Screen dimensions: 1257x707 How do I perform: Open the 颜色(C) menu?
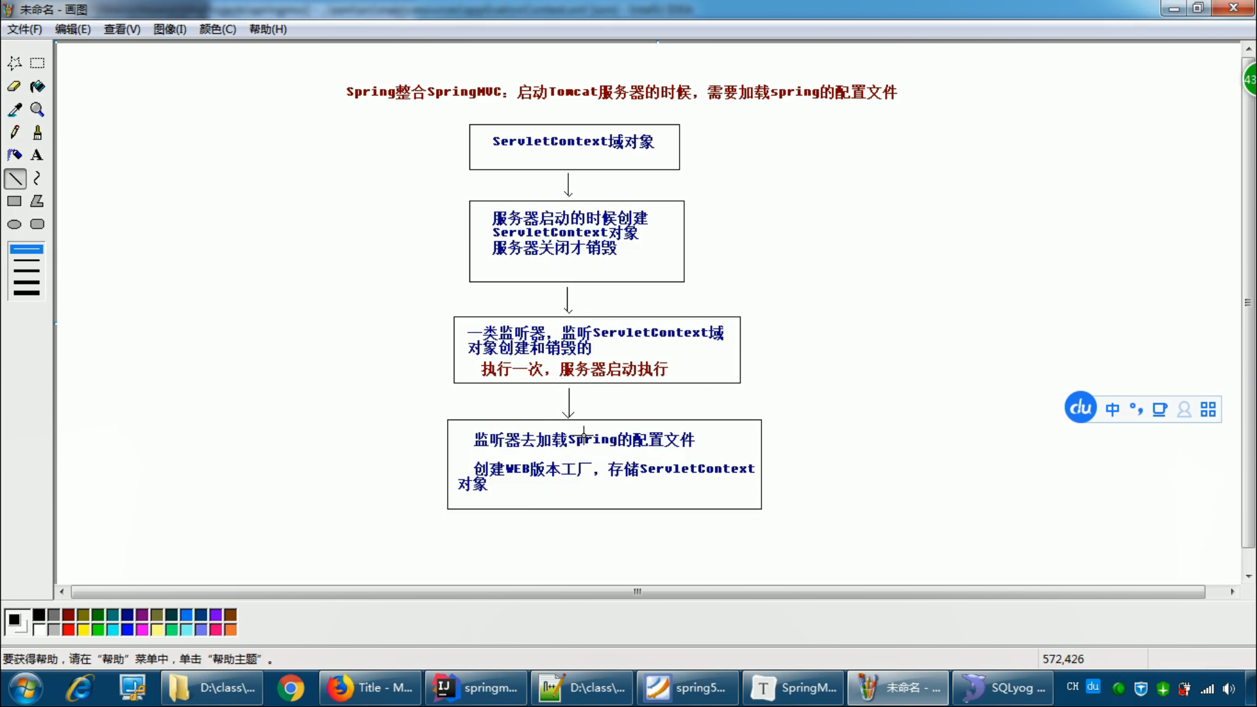(x=217, y=29)
